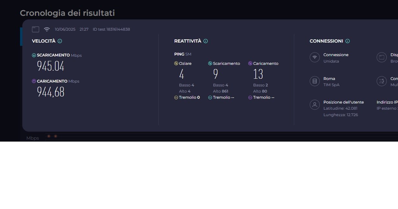Image resolution: width=398 pixels, height=209 pixels.
Task: Click the Cronologia dei risultati heading
Action: (67, 13)
